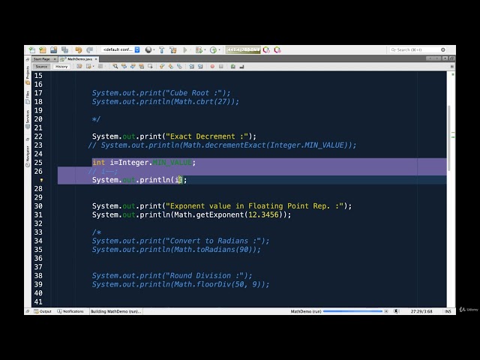Click the Math.getExponent(12.3456) code line
480x360 pixels.
192,215
